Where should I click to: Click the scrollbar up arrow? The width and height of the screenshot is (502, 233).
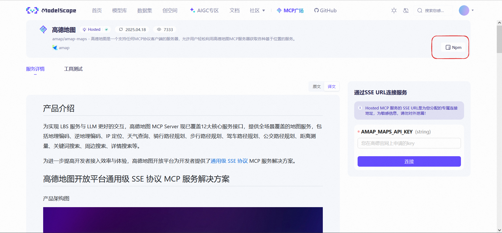499,23
